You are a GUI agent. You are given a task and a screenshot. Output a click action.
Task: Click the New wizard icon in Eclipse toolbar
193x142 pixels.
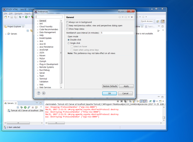tap(6, 17)
